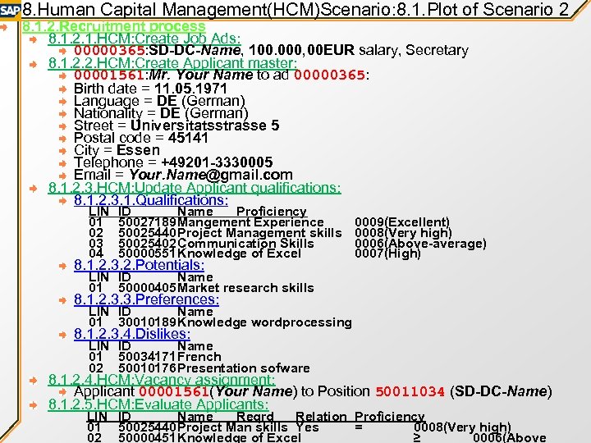Open the 8.1.2.3.4.Dislikes link
Screen dimensions: 591x443
pos(132,334)
